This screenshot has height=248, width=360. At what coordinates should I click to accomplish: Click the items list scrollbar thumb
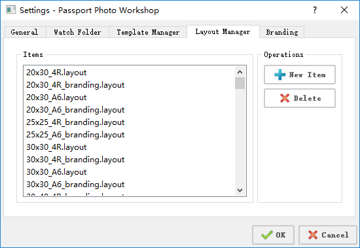[240, 83]
